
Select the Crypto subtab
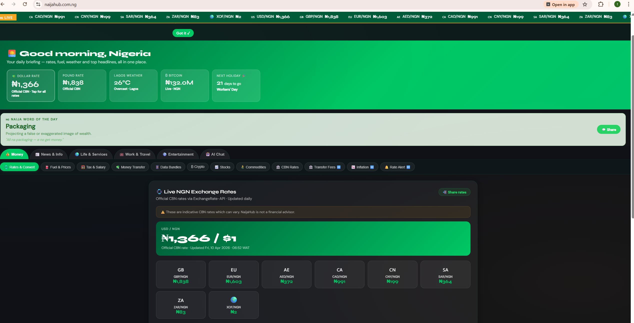click(x=198, y=167)
